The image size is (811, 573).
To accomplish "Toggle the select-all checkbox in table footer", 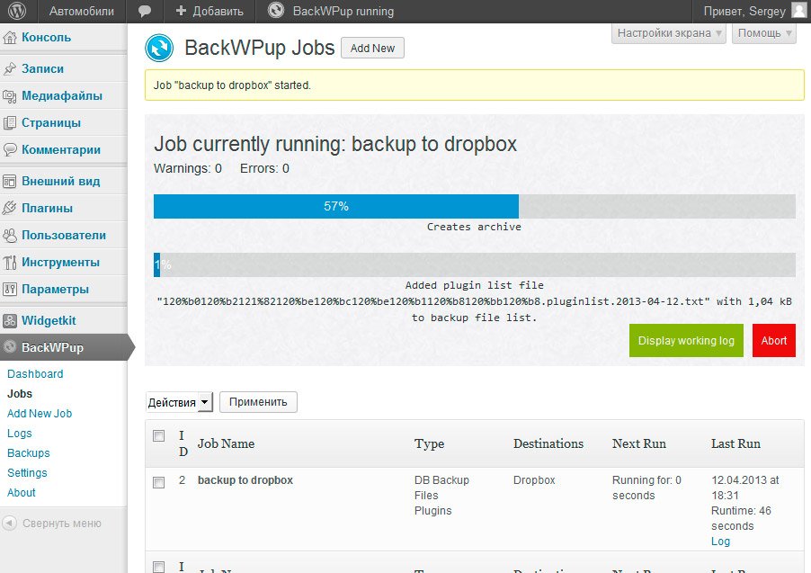I will click(159, 567).
